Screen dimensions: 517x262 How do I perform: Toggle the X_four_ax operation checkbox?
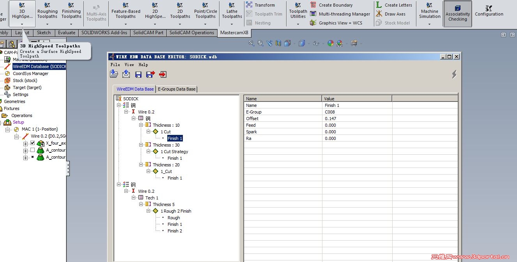pos(32,143)
